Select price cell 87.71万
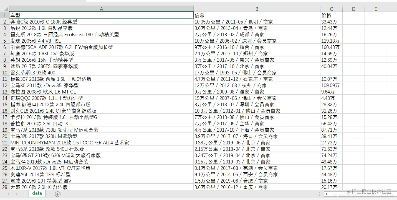 [x=331, y=130]
